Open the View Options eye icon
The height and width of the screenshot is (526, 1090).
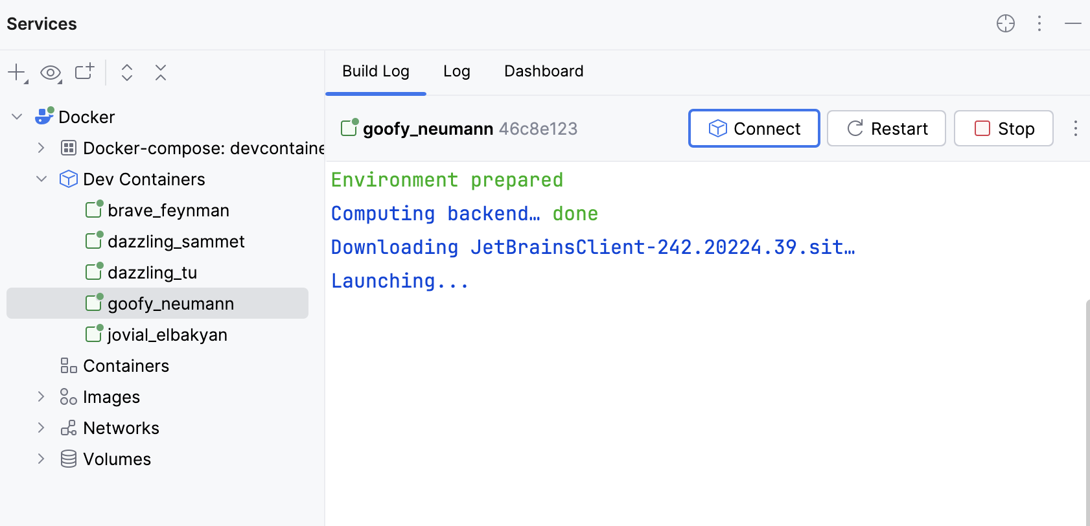point(51,73)
